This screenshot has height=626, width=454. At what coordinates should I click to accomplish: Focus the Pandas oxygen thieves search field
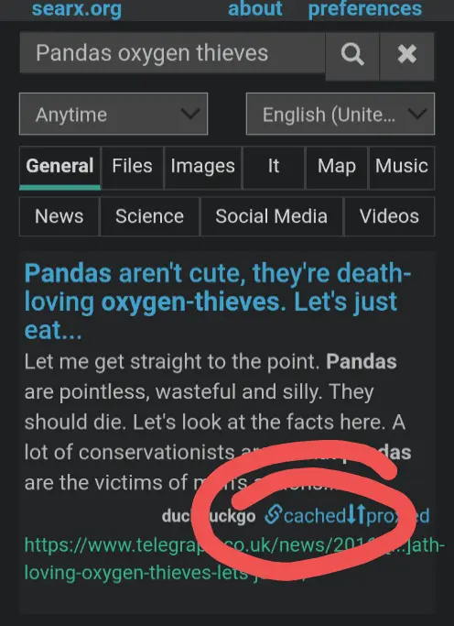(x=173, y=52)
